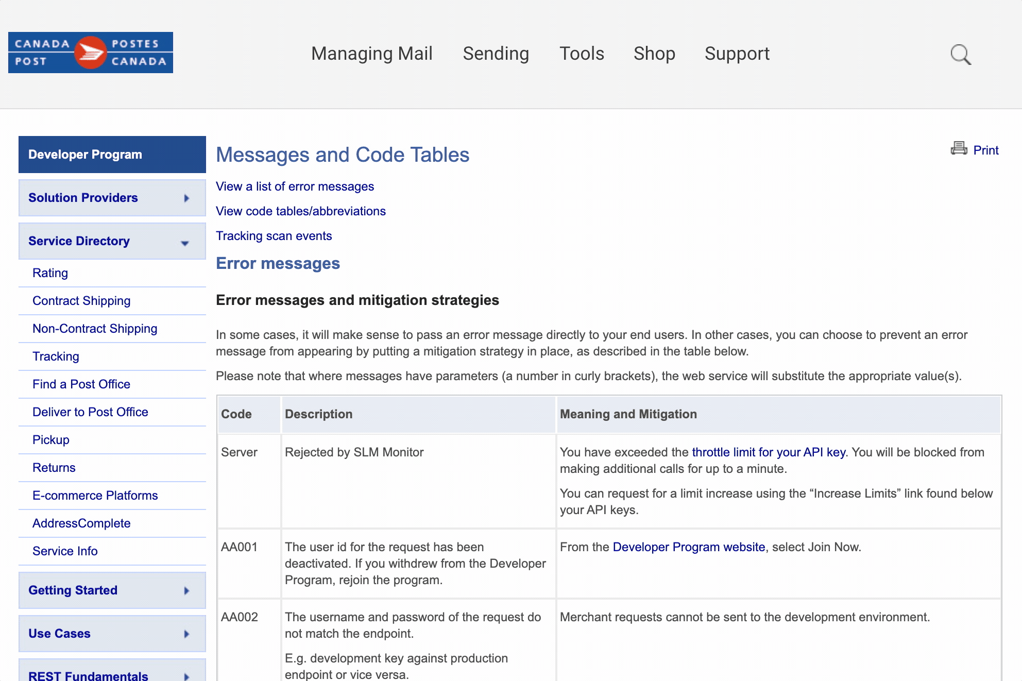Follow Tracking scan events link
1022x681 pixels.
[274, 236]
